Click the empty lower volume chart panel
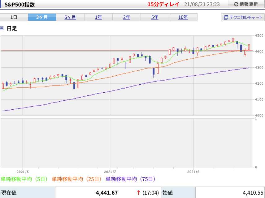Image resolution: width=265 pixels, height=198 pixels. (126, 143)
